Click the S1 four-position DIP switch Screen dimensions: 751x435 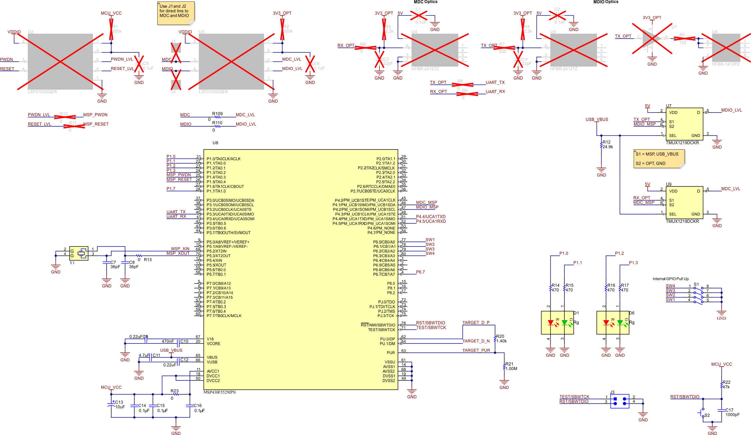coord(698,294)
